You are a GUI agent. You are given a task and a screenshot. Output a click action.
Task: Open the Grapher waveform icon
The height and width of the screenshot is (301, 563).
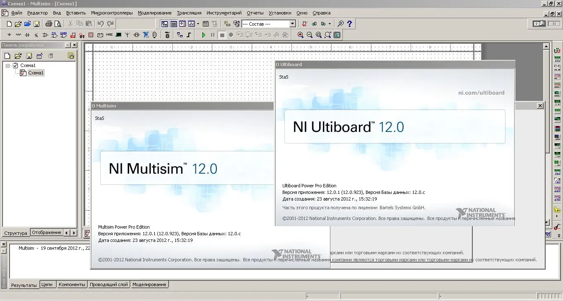tap(192, 24)
